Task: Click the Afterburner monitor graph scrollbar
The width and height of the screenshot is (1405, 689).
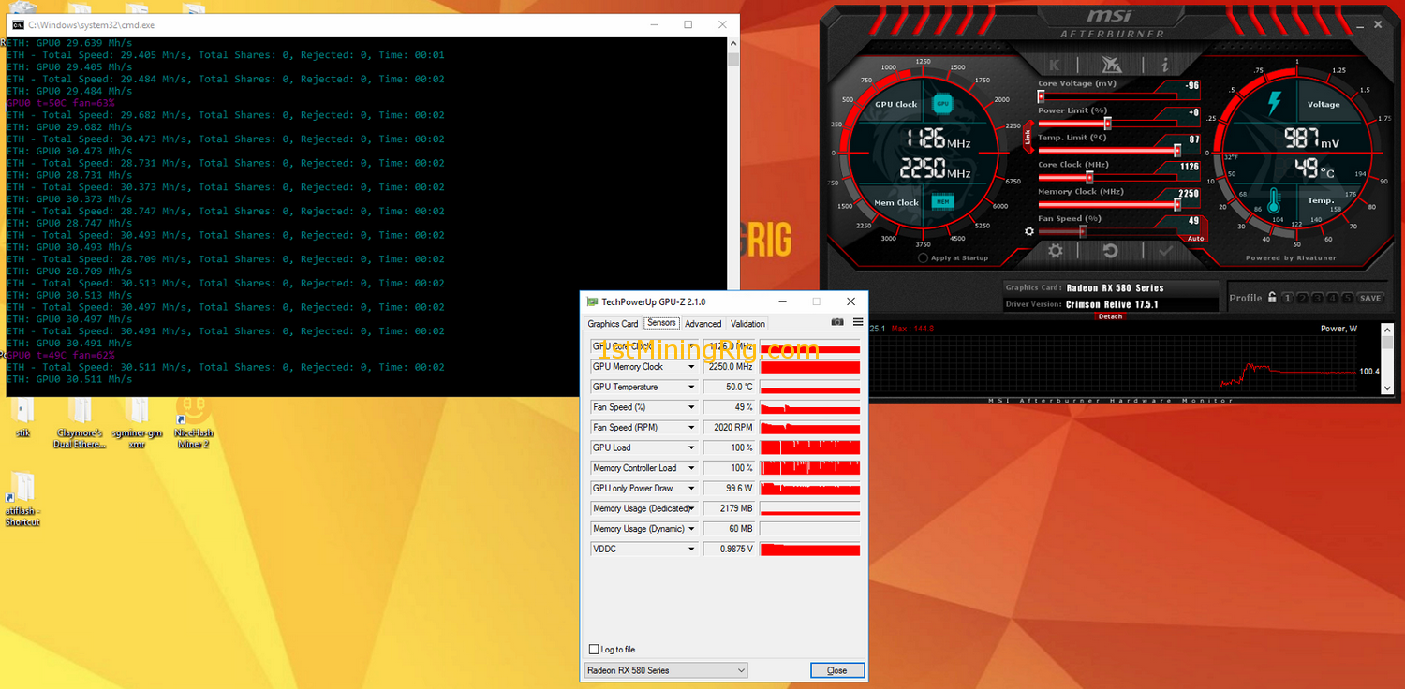Action: pos(1388,361)
